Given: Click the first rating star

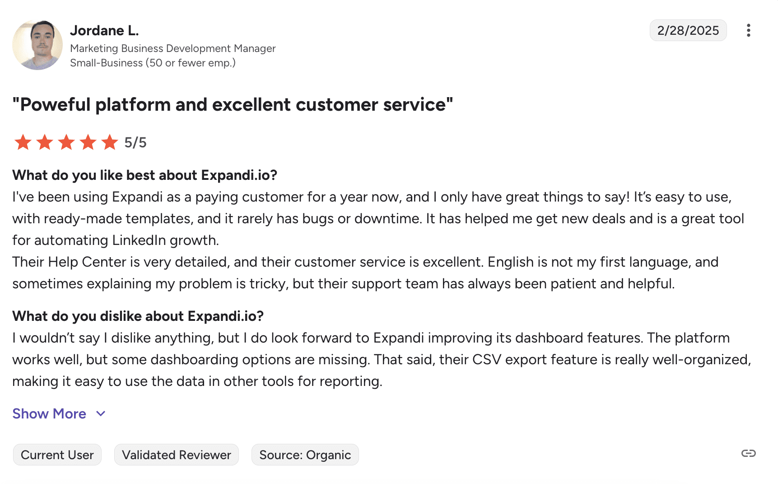Looking at the screenshot, I should tap(23, 142).
